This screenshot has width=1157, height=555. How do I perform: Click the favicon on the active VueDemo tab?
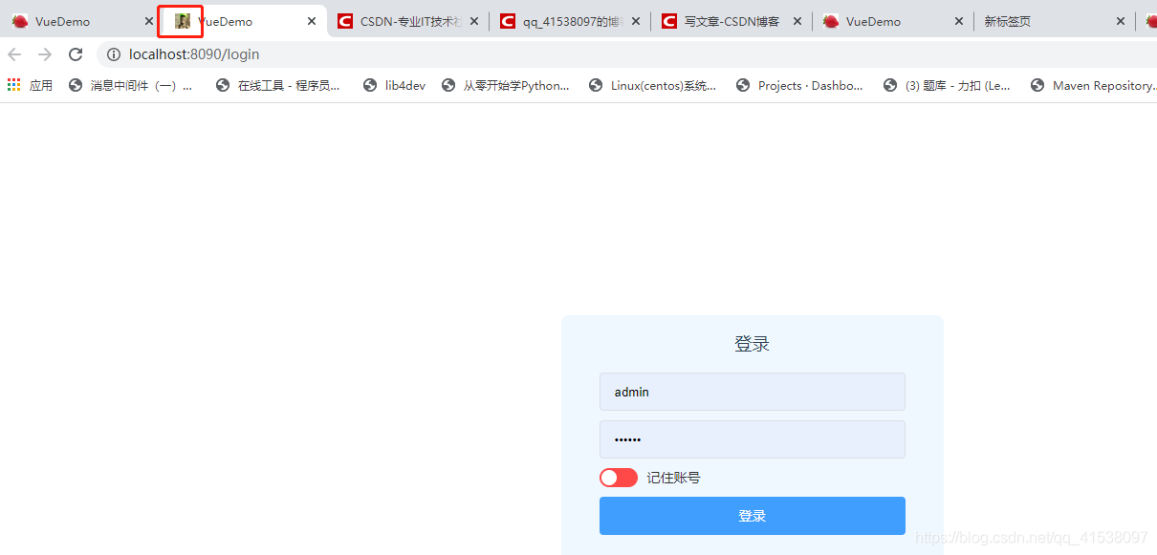click(182, 21)
